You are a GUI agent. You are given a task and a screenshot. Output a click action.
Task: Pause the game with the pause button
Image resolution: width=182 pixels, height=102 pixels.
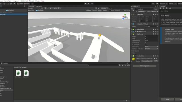[x=89, y=4]
